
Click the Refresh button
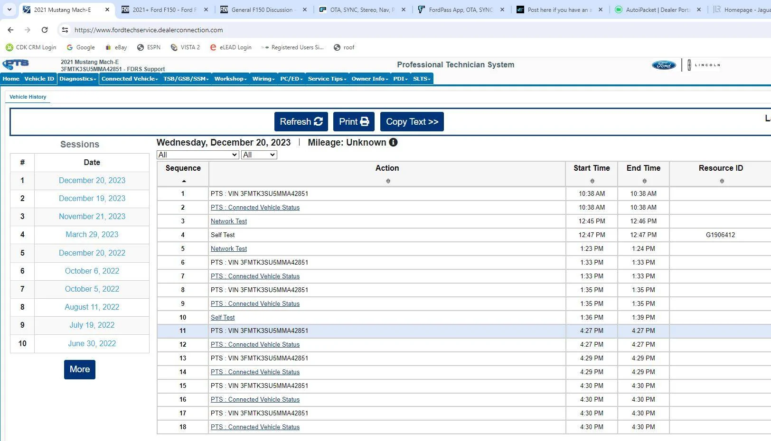[x=301, y=122]
